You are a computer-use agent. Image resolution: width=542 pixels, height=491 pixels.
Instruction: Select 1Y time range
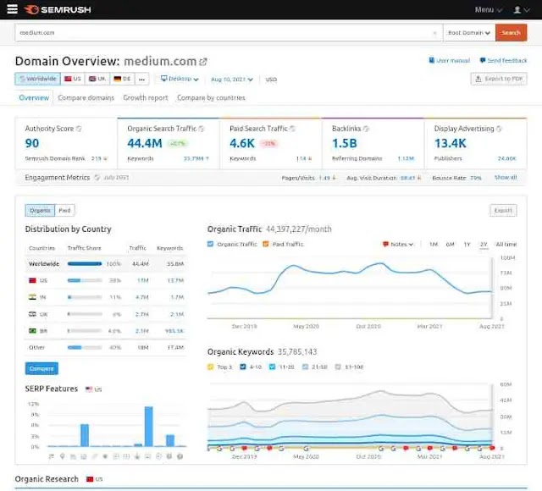467,245
